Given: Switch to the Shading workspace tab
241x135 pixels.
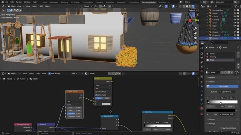Looking at the screenshot, I should pos(99,2).
